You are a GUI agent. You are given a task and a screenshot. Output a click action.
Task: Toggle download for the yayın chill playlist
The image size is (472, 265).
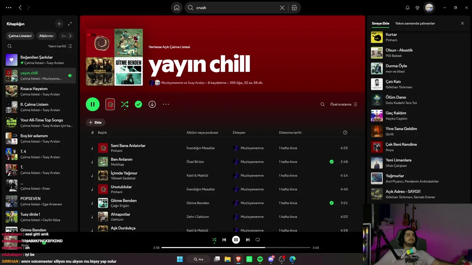(x=152, y=105)
